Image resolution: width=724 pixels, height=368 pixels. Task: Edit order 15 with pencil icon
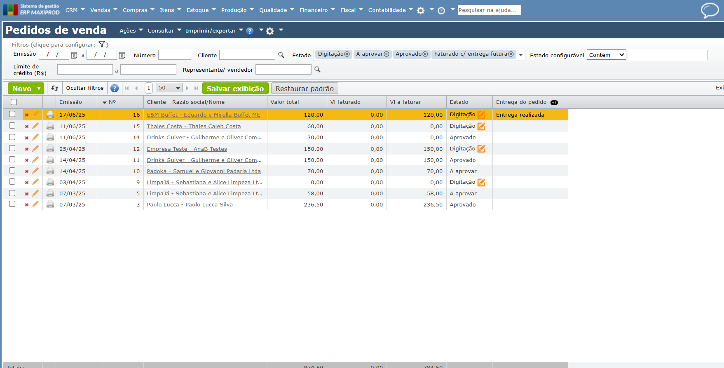(x=35, y=126)
